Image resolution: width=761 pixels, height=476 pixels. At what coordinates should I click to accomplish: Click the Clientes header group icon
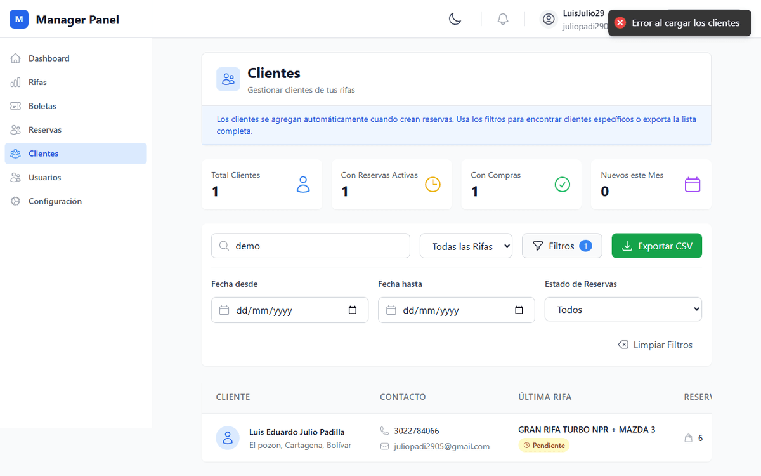228,79
